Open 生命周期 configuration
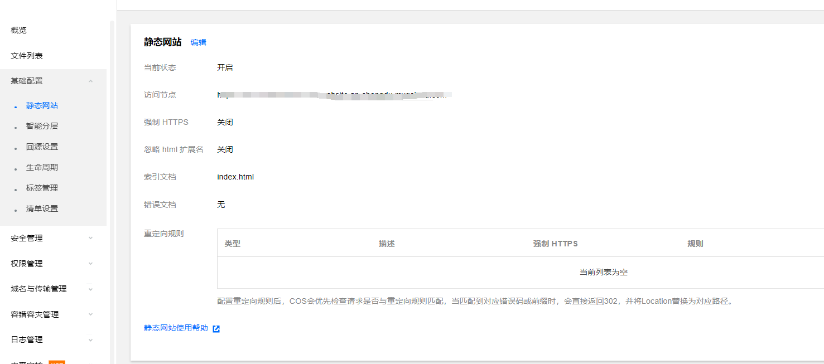 pyautogui.click(x=42, y=168)
